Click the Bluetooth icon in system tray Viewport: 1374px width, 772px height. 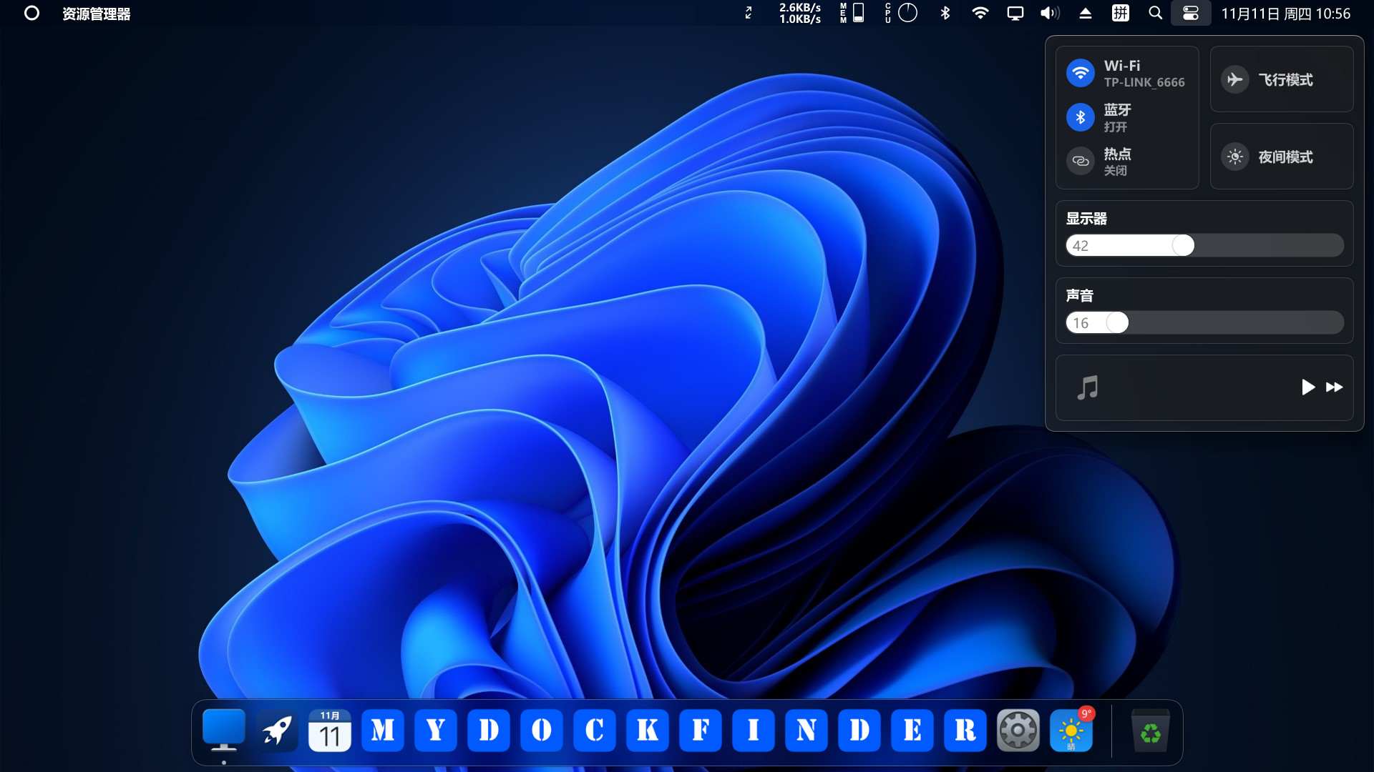pyautogui.click(x=945, y=13)
